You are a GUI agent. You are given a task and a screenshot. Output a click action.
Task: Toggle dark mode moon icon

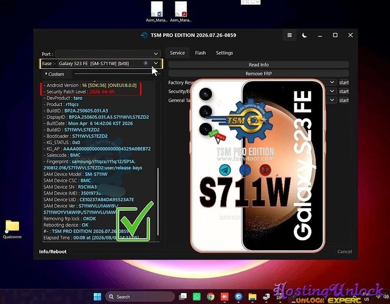[304, 35]
